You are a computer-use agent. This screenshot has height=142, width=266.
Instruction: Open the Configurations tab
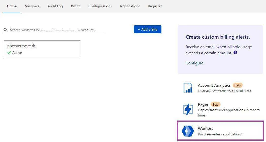tap(100, 6)
